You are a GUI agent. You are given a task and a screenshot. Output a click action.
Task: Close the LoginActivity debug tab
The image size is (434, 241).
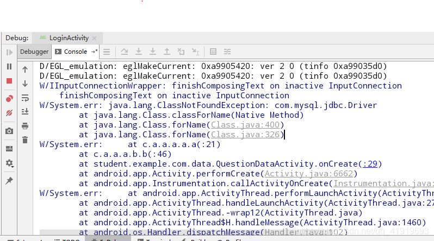coord(95,38)
